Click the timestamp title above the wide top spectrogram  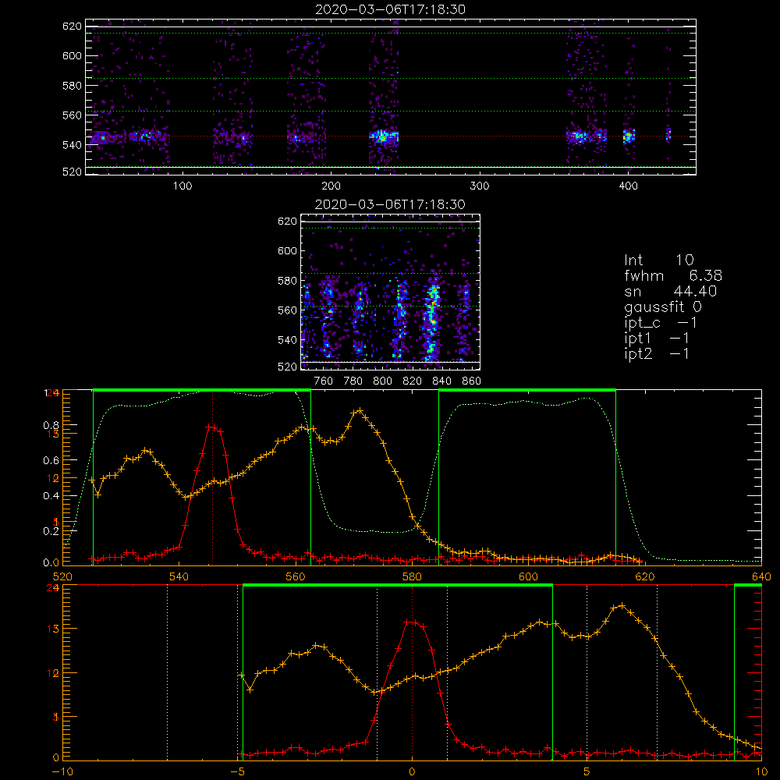(391, 9)
